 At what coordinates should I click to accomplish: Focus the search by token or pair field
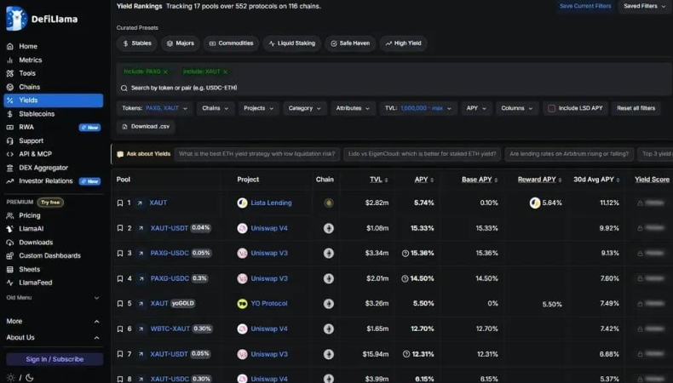[x=394, y=88]
